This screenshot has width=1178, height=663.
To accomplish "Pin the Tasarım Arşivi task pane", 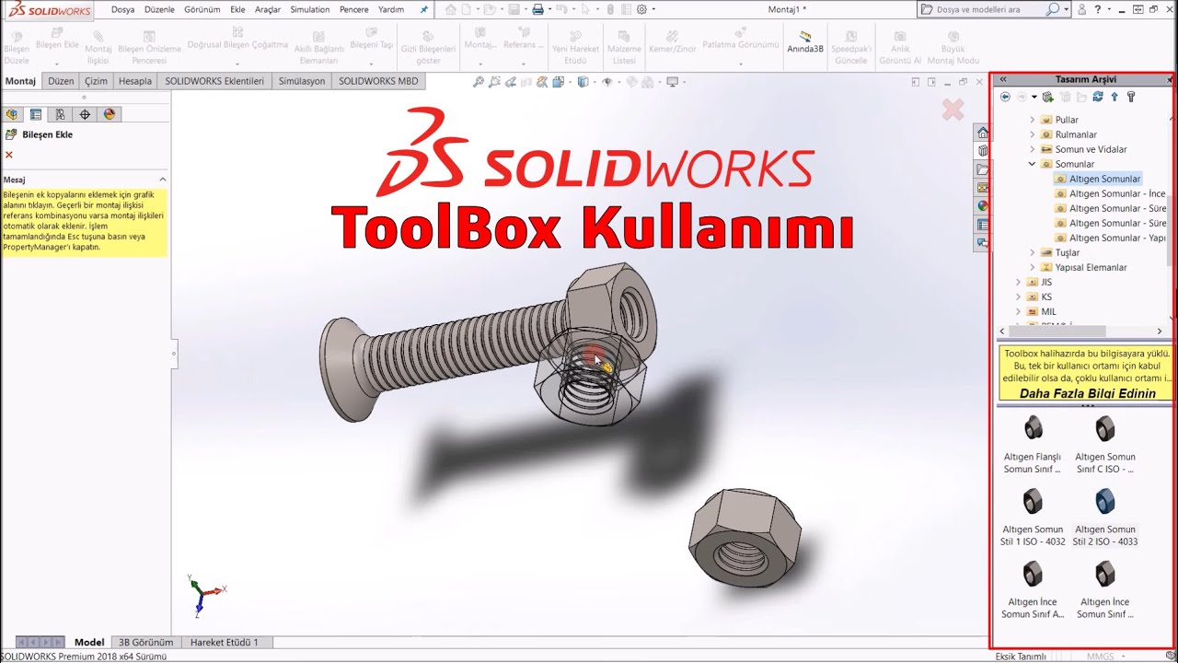I will click(1170, 80).
